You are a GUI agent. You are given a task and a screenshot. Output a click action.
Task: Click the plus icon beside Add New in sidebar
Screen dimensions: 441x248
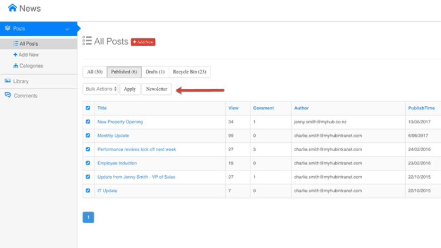(15, 55)
